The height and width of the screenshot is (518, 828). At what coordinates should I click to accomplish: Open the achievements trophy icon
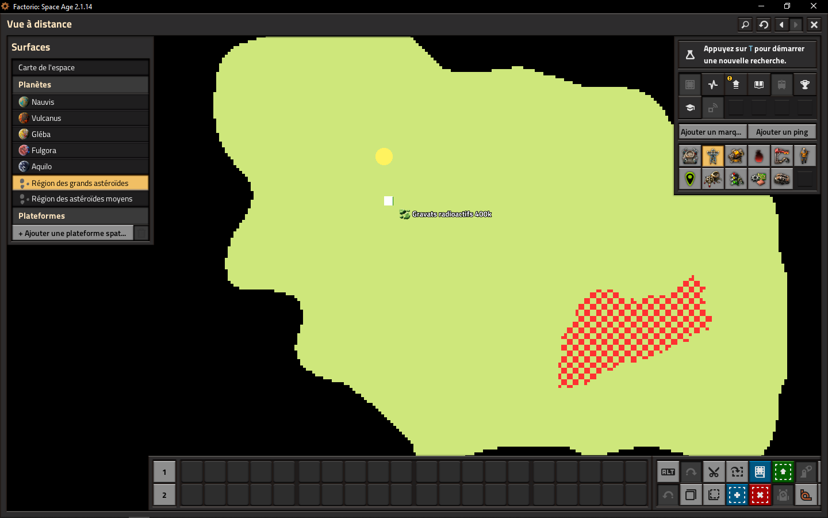point(805,85)
